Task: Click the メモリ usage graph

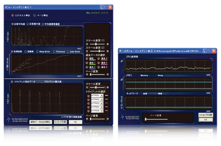Action: point(168,84)
